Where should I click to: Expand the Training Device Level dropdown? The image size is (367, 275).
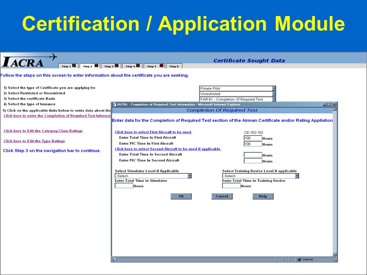tap(260, 176)
